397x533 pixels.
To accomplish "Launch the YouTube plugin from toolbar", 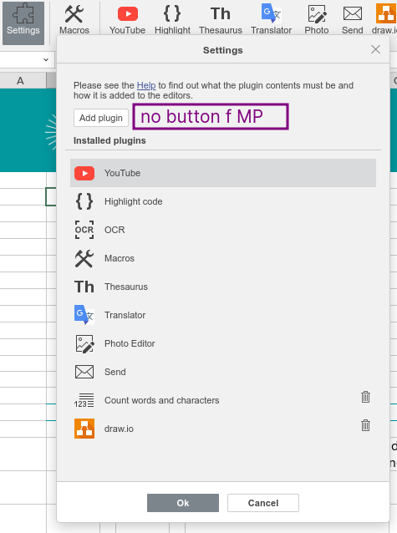I will 128,20.
